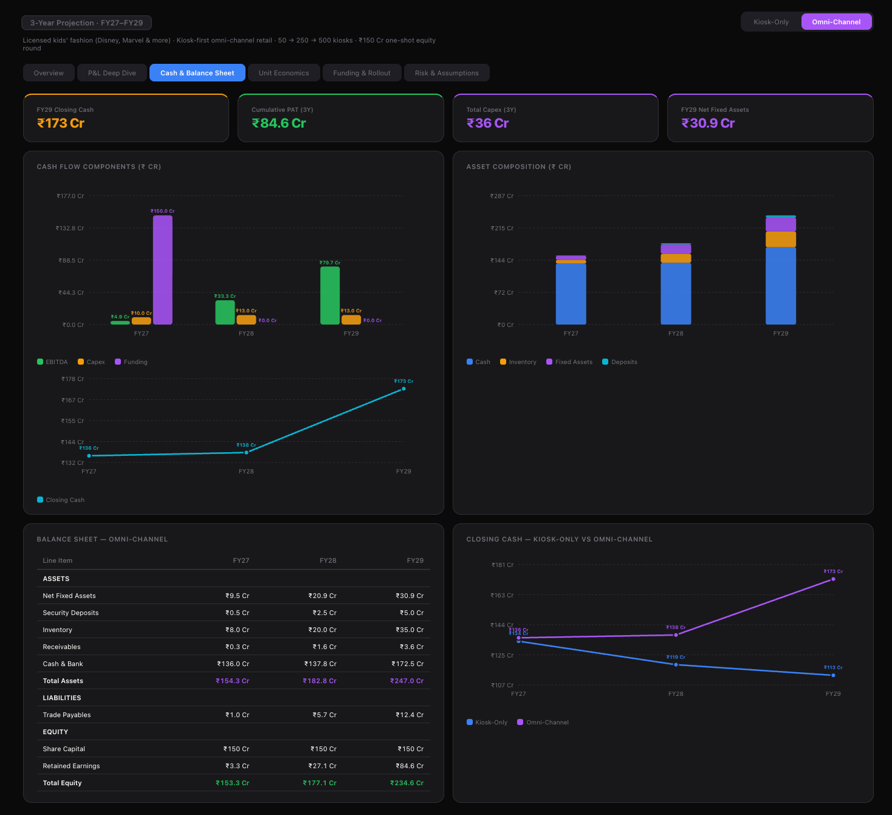Toggle EBITDA legend green swatch
This screenshot has width=892, height=815.
click(40, 362)
